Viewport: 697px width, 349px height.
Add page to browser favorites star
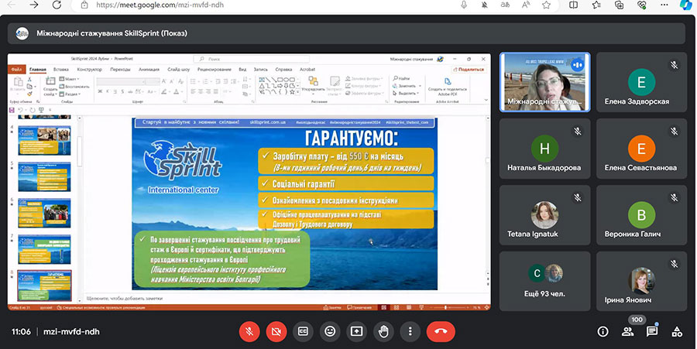coord(548,5)
